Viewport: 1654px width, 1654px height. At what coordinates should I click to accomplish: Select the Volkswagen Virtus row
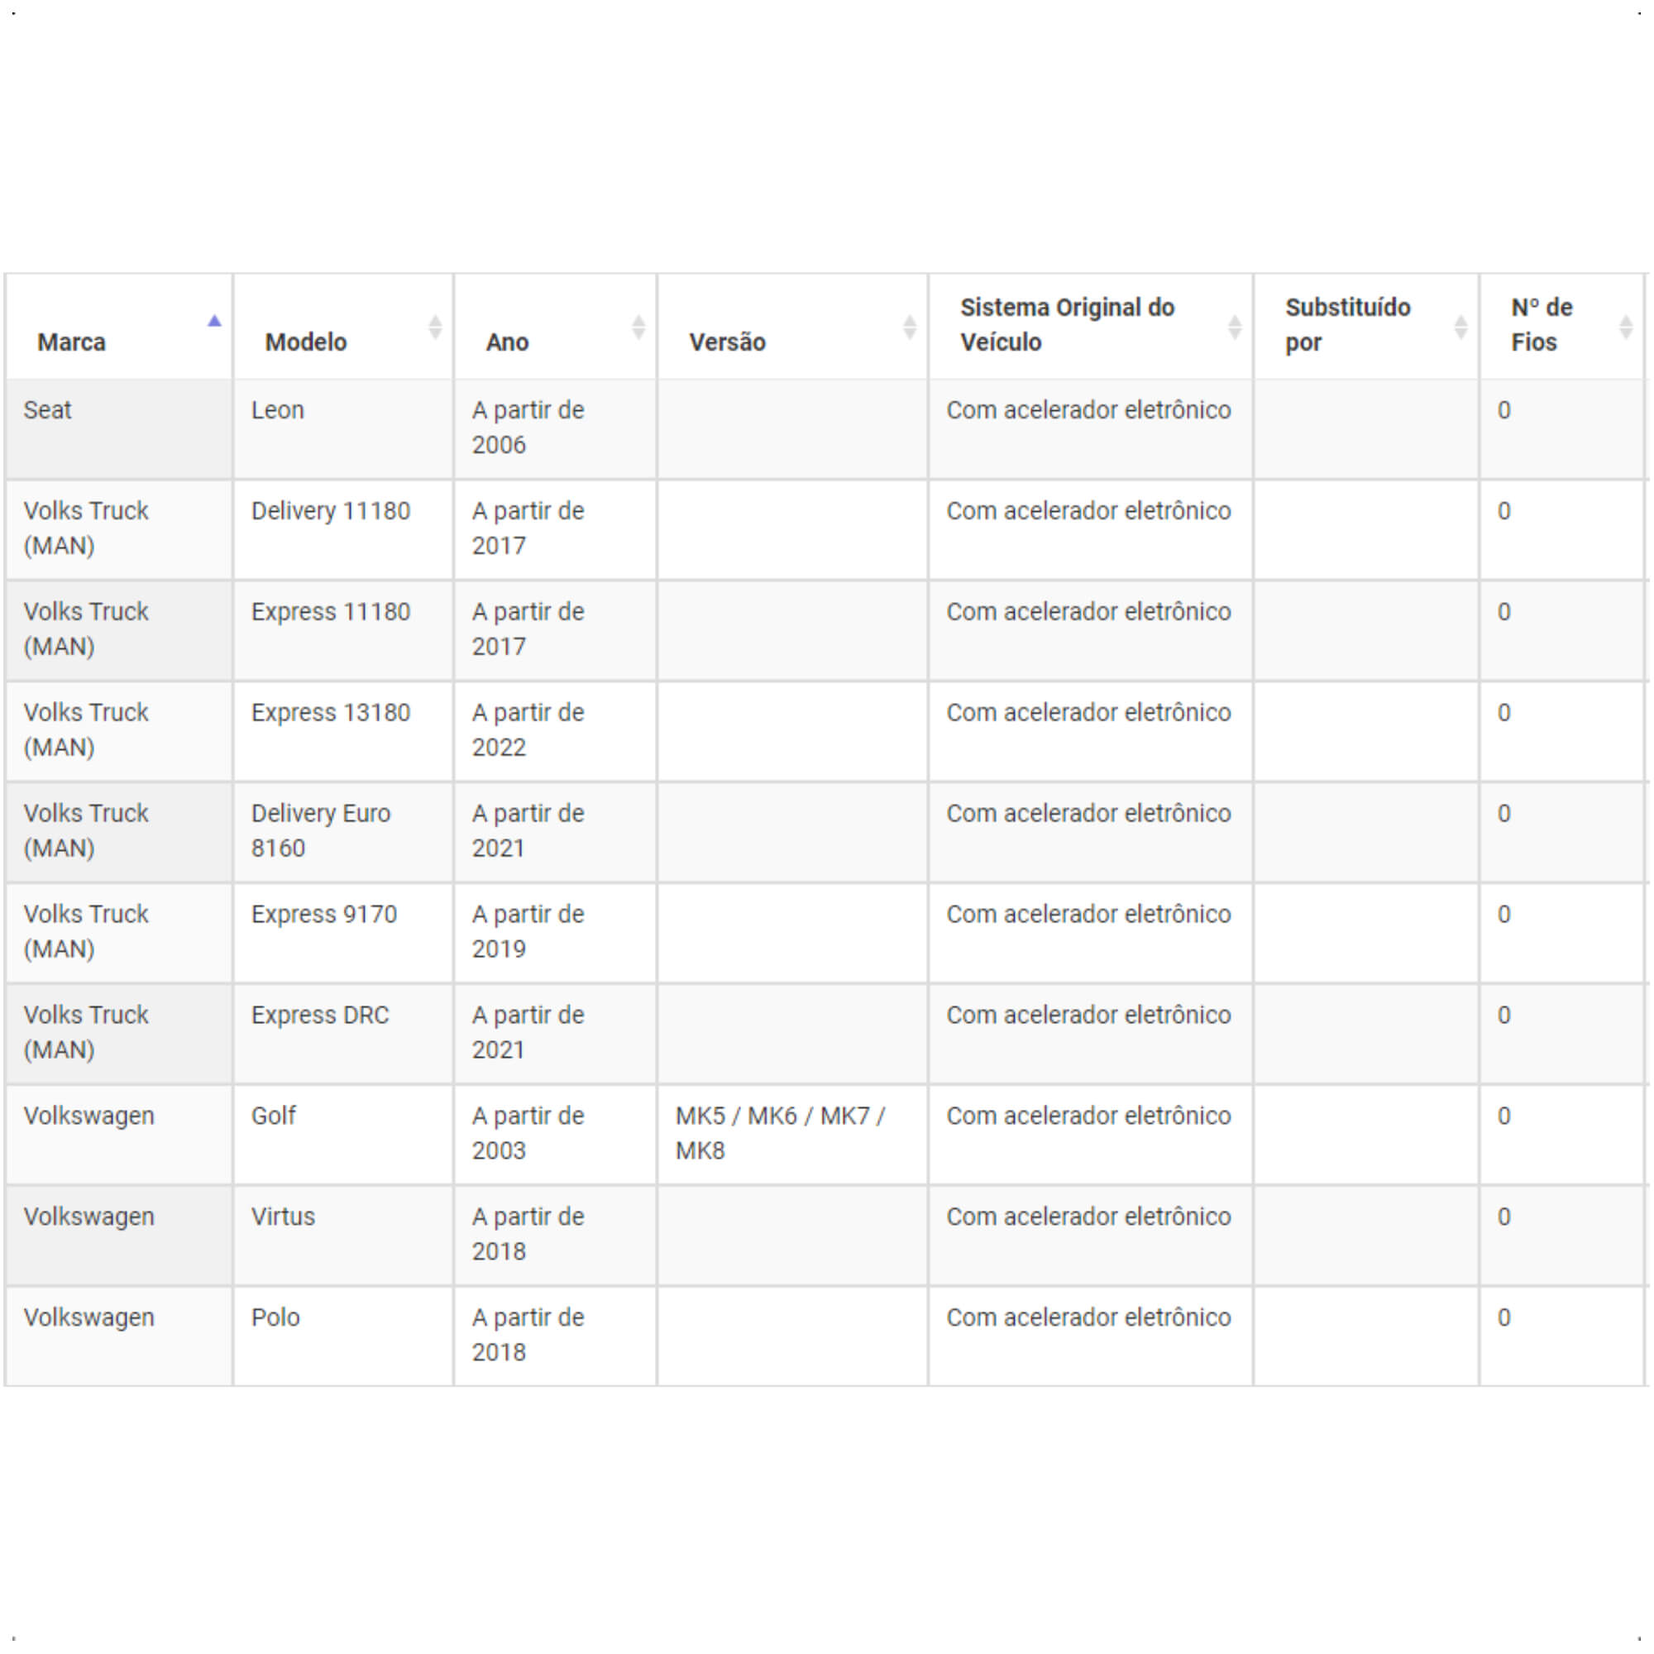point(825,1236)
